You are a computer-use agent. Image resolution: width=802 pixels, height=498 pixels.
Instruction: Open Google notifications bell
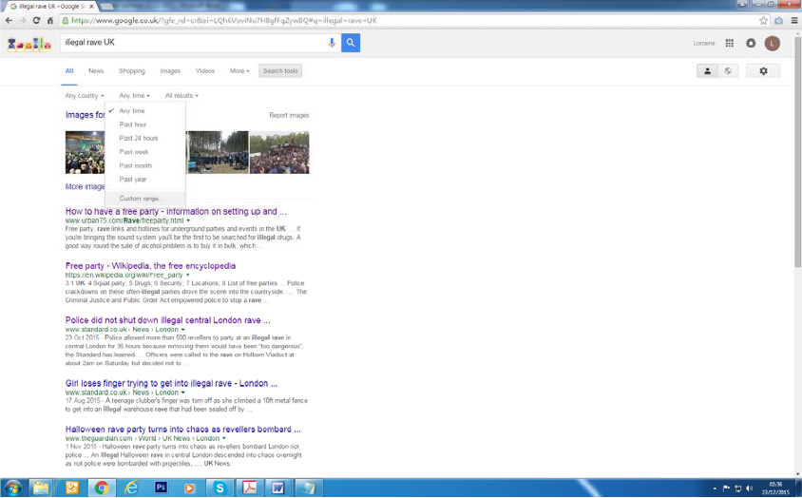point(751,43)
